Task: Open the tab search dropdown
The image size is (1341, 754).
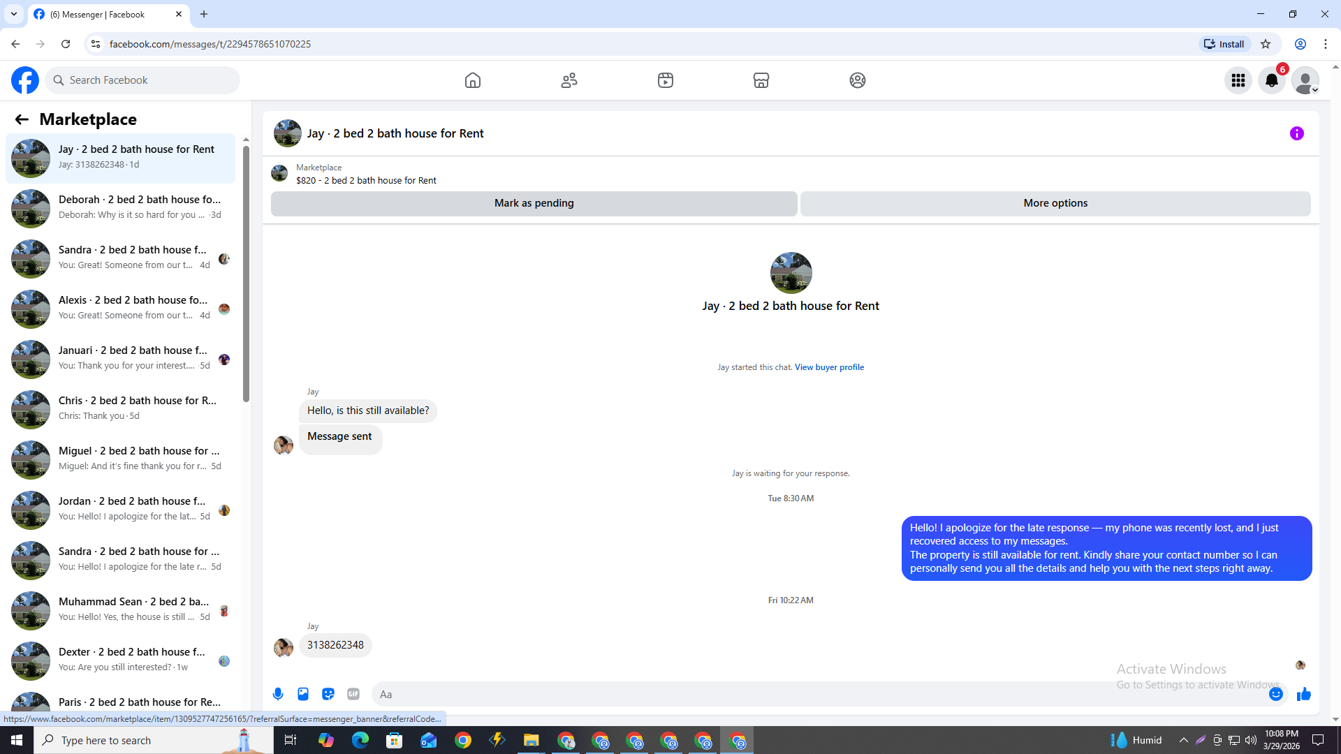Action: tap(14, 14)
